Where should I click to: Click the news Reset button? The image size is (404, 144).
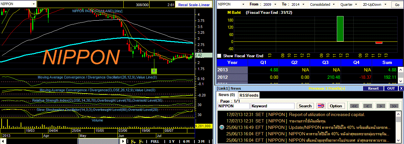click(374, 88)
